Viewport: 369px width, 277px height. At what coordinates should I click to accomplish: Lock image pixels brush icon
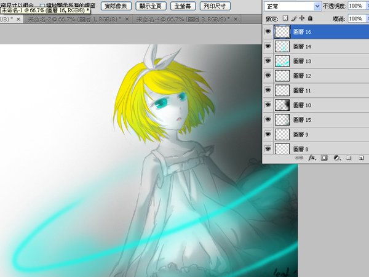[x=294, y=18]
